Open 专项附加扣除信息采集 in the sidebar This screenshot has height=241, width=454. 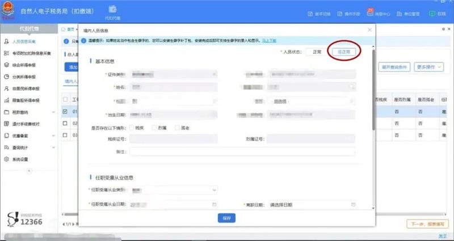pos(32,53)
